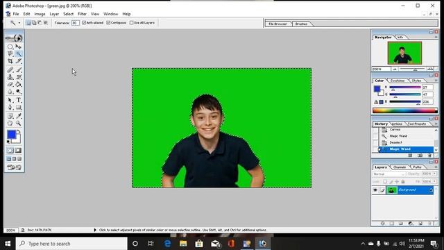This screenshot has width=444, height=250.
Task: Click the Navigator zoom slider
Action: [412, 69]
